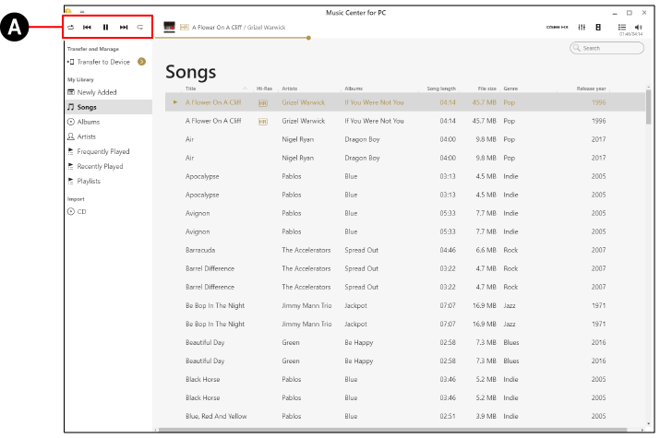Skip to the next track
The width and height of the screenshot is (660, 438).
point(123,28)
